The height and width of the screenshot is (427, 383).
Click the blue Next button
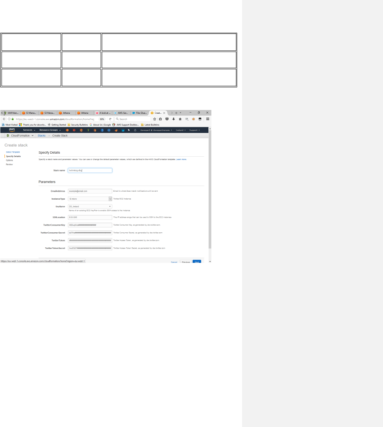(x=197, y=262)
